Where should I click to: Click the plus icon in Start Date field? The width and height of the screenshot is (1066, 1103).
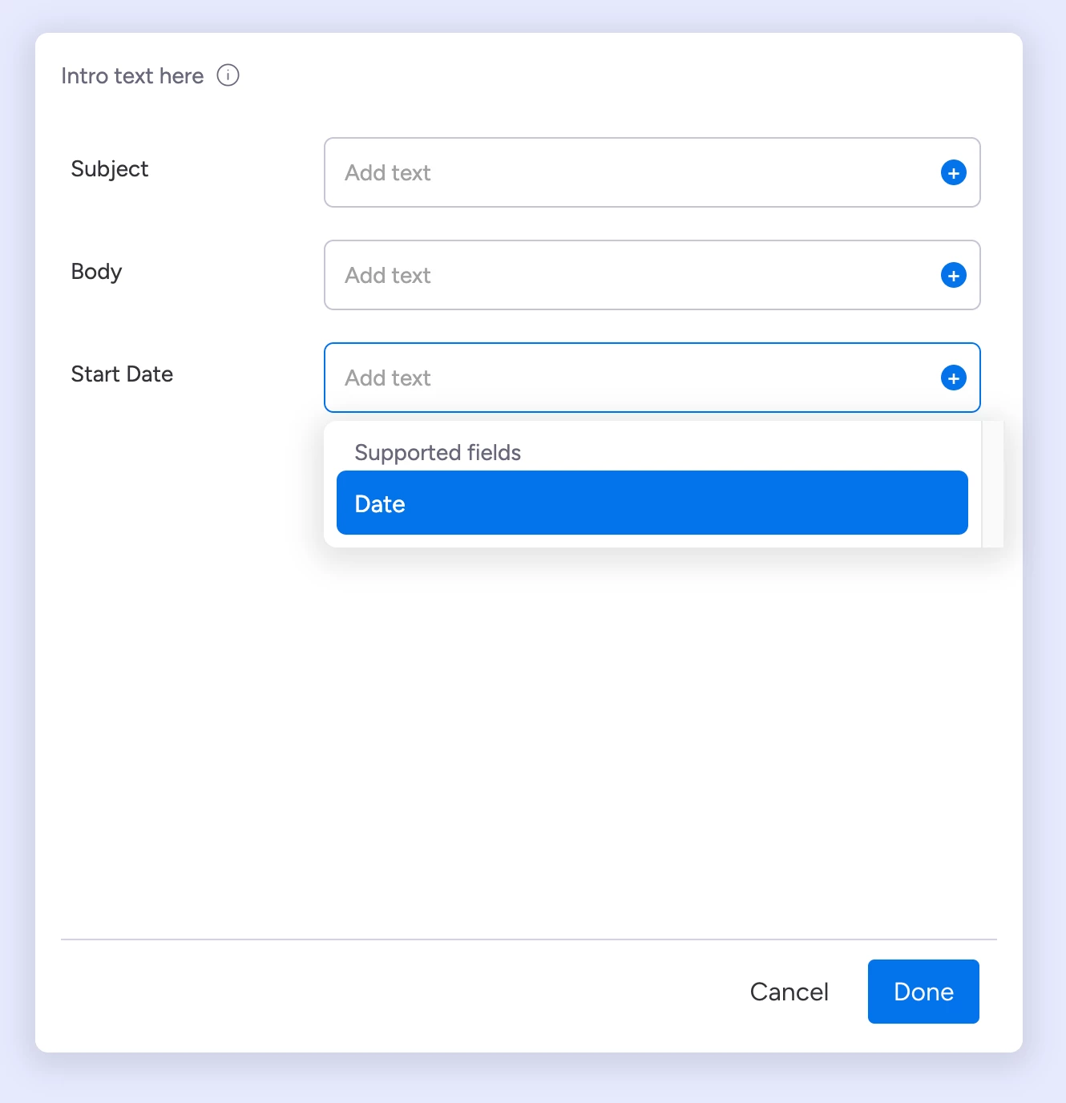click(953, 378)
